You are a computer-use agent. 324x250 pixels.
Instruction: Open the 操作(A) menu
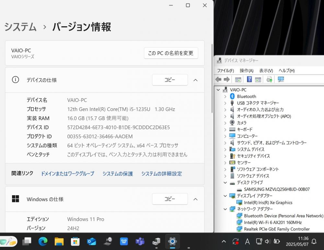(247, 71)
